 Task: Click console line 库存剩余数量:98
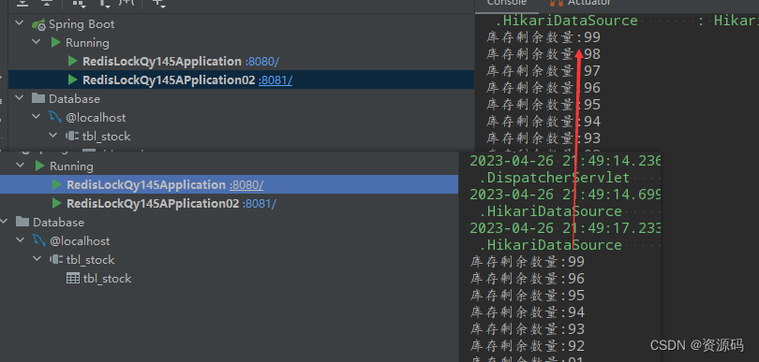543,54
